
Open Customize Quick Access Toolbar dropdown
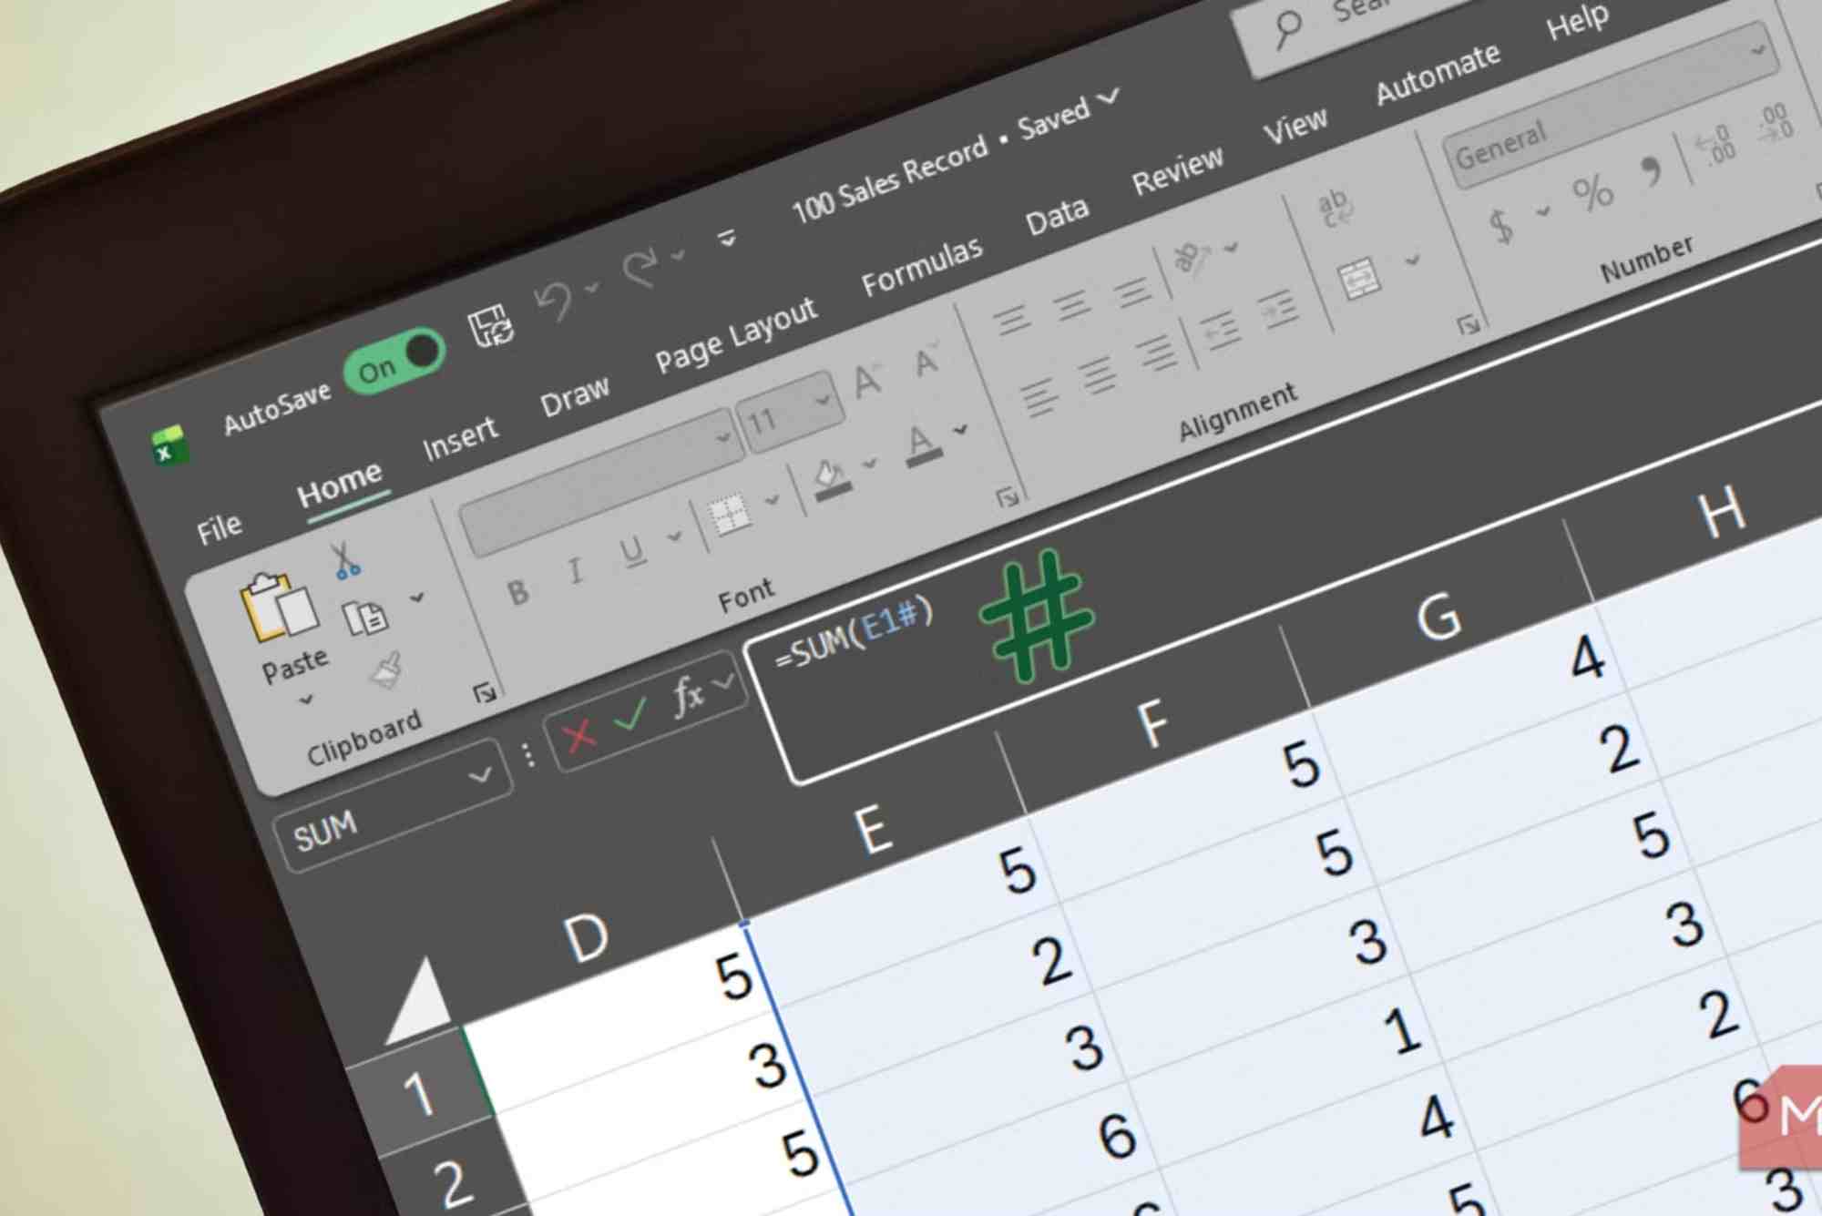coord(726,239)
